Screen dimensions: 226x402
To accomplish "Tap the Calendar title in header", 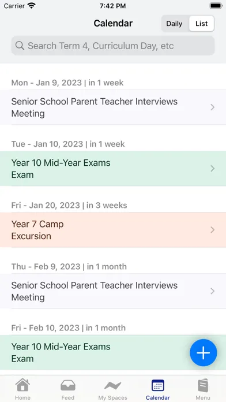I will tap(113, 23).
